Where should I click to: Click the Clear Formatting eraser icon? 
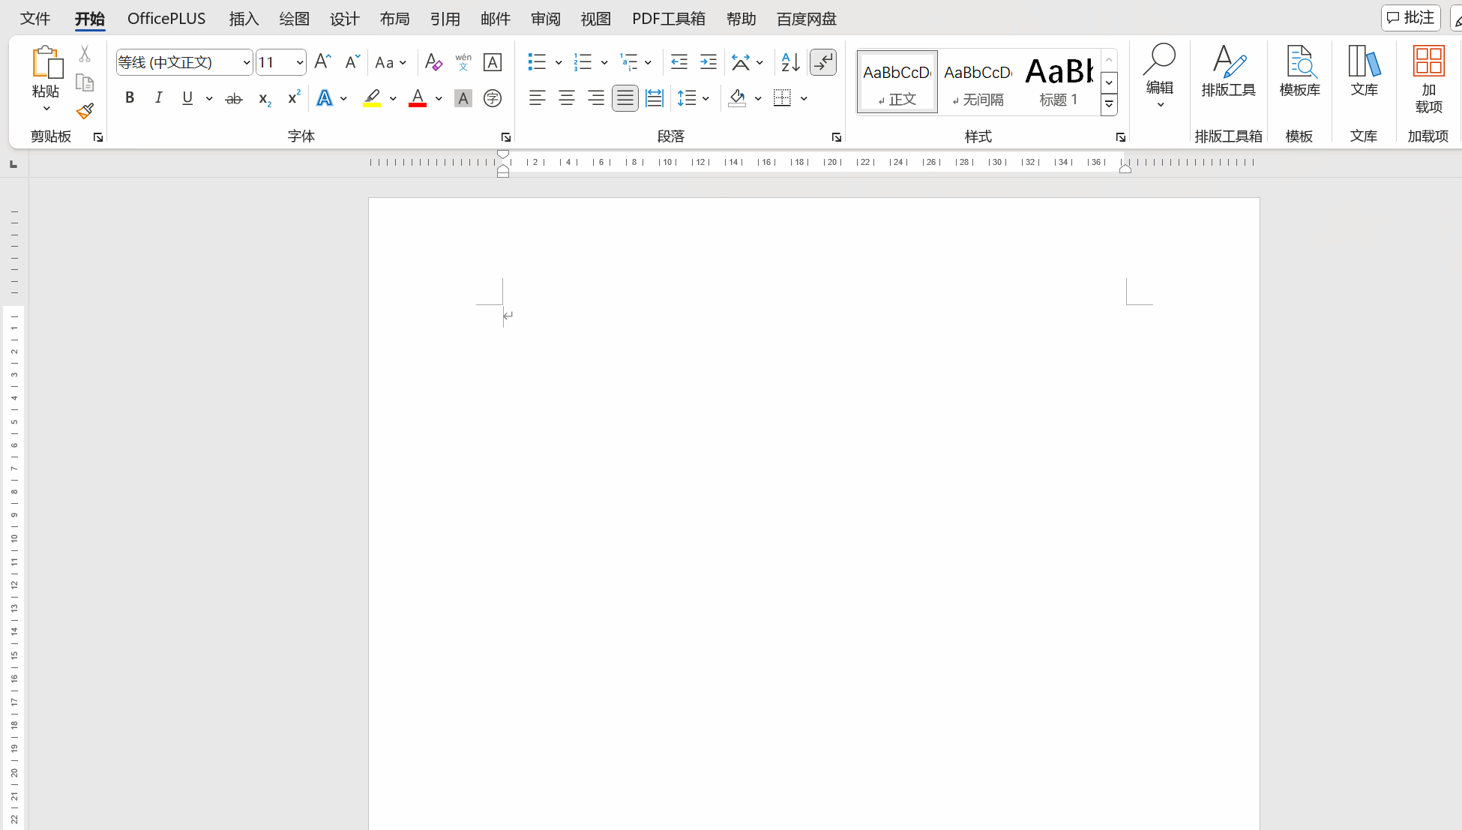(x=433, y=62)
